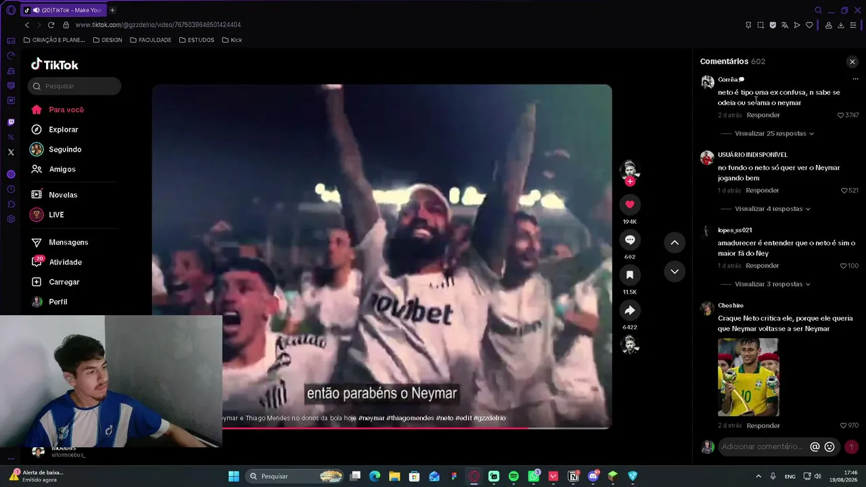Open Twitch in the Opera sidebar

[11, 122]
